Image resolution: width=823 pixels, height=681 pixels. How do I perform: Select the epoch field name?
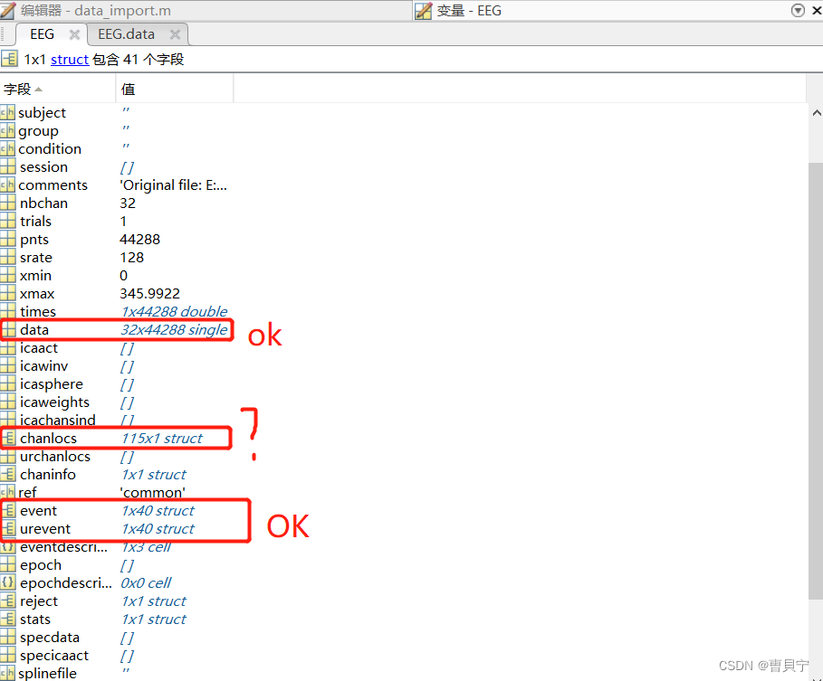tap(41, 565)
